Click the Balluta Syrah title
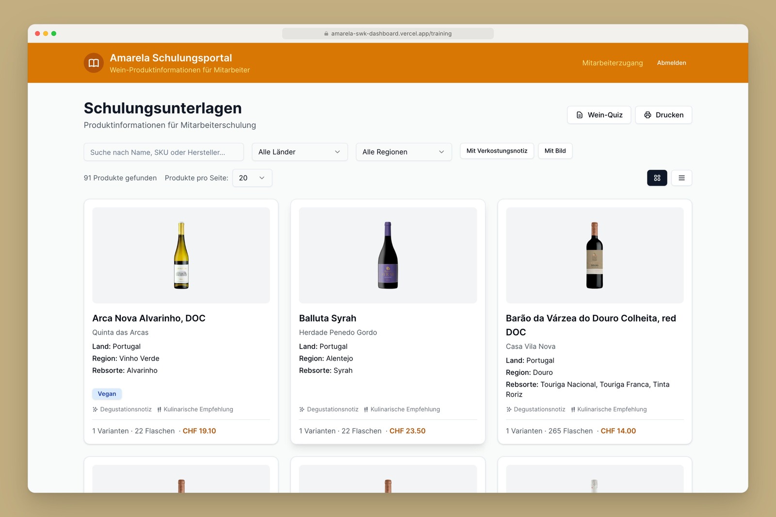This screenshot has height=517, width=776. (x=328, y=318)
